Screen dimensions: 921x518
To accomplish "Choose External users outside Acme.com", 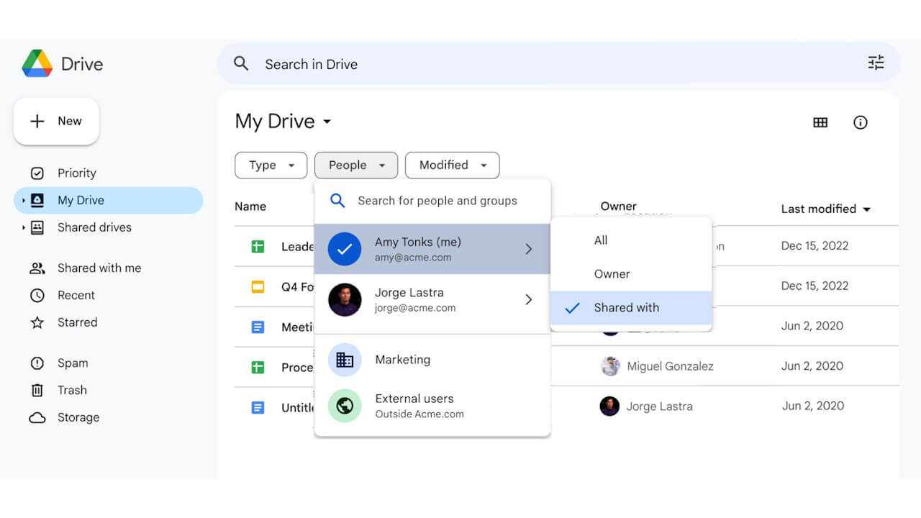I will pos(415,406).
